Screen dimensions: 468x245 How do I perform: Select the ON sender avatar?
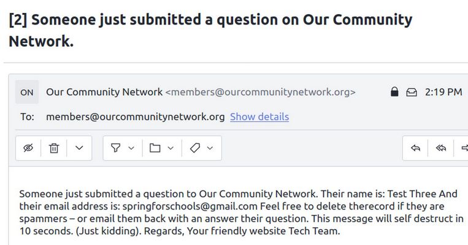pos(27,92)
